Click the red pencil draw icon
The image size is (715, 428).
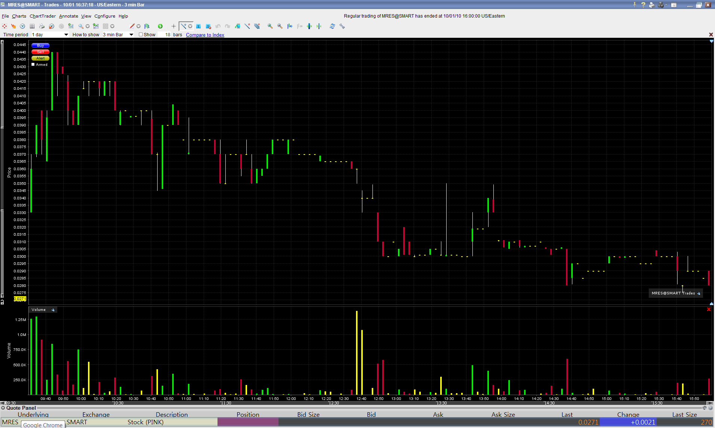(132, 26)
